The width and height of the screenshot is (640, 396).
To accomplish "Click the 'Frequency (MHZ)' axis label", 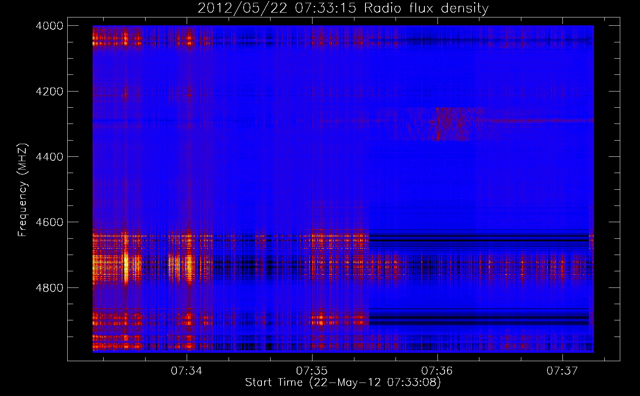I will click(23, 190).
